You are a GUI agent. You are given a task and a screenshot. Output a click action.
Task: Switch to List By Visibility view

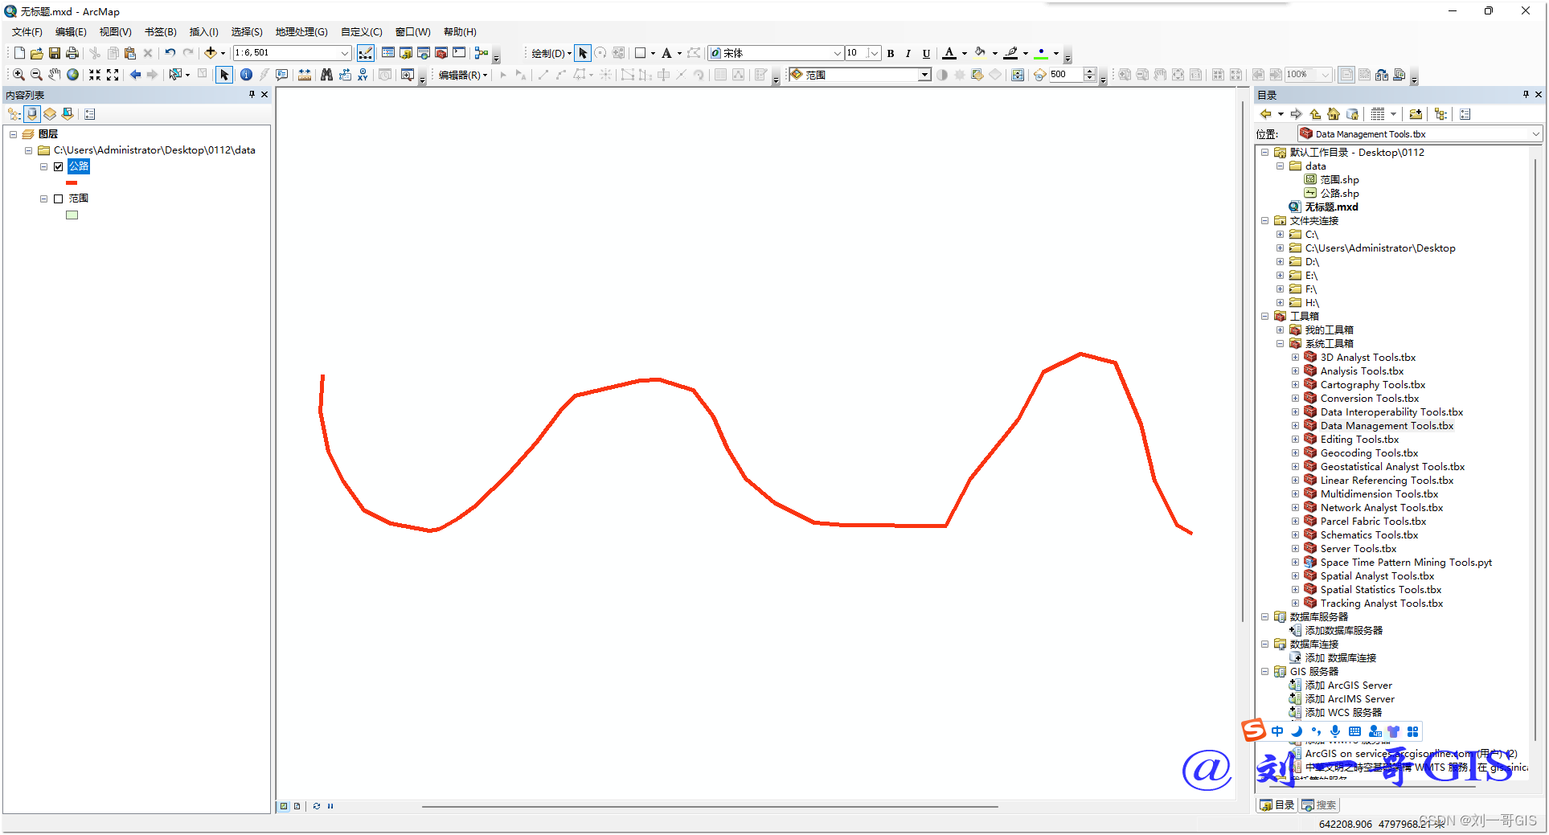click(x=50, y=114)
